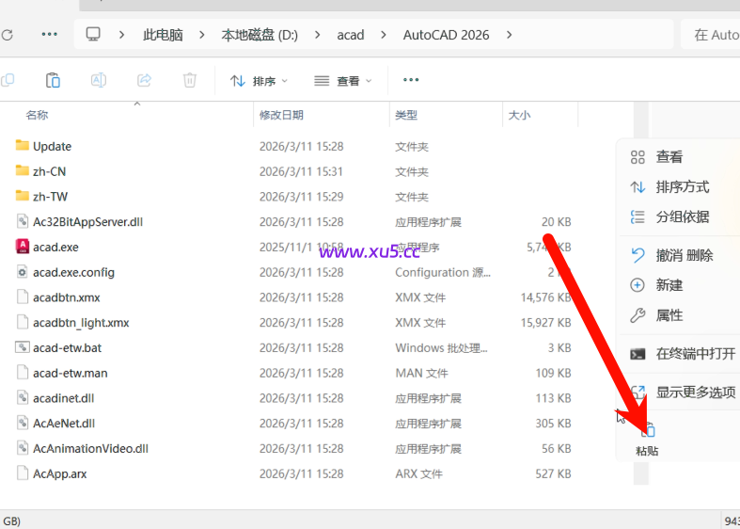Viewport: 740px width, 529px height.
Task: Click the share icon in toolbar
Action: pos(144,81)
